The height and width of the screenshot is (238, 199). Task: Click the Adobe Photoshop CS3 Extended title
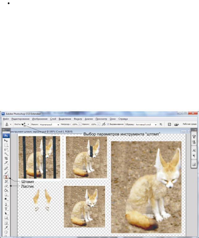pyautogui.click(x=23, y=114)
